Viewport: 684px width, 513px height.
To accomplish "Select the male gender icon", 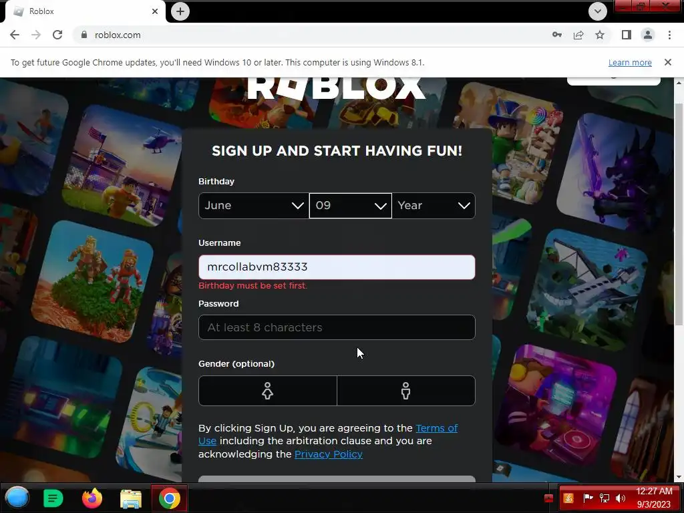I will [405, 391].
